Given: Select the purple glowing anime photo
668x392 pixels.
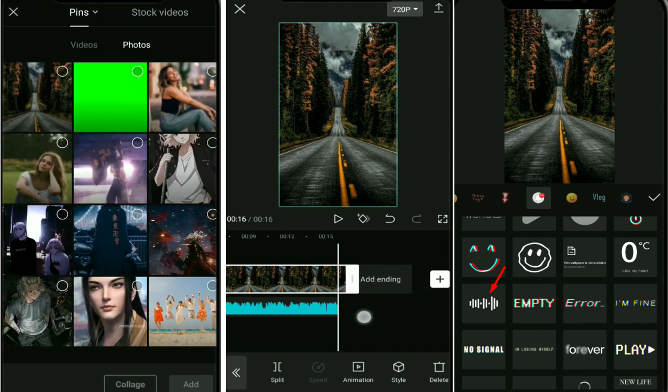Looking at the screenshot, I should click(x=110, y=169).
